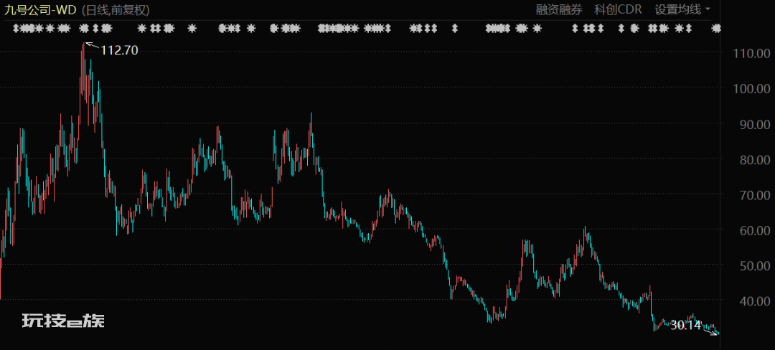Click the 30.14 low price label

pos(686,326)
